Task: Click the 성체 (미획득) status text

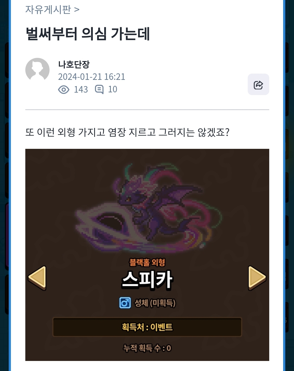Action: tap(155, 303)
